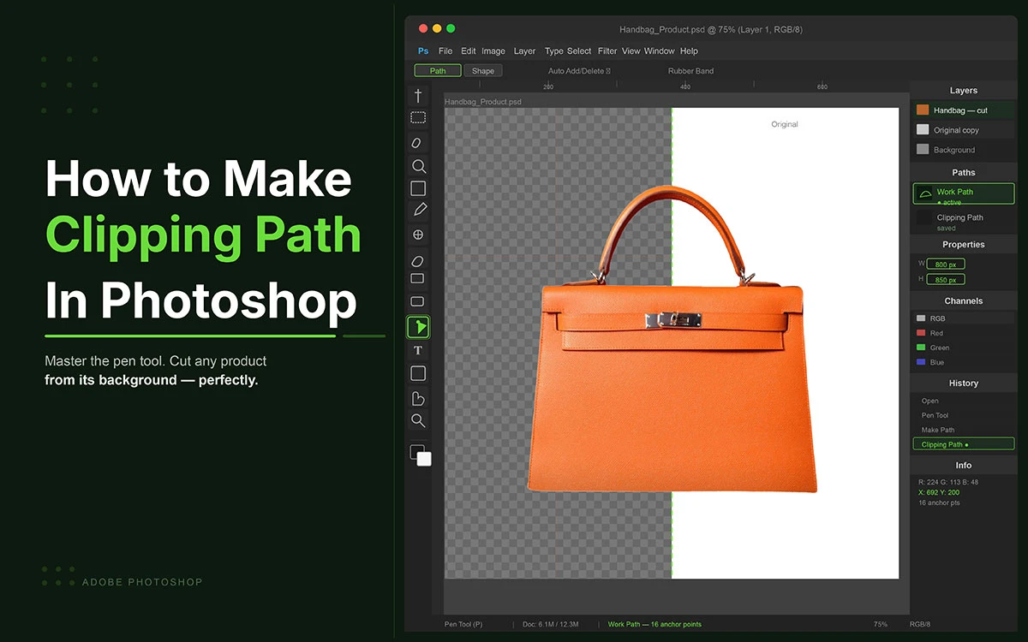Set the dark foreground color swatch
The width and height of the screenshot is (1028, 642).
coord(416,451)
